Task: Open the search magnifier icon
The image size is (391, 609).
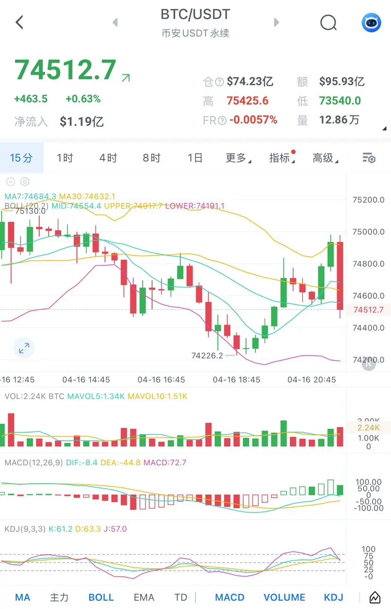Action: point(328,22)
